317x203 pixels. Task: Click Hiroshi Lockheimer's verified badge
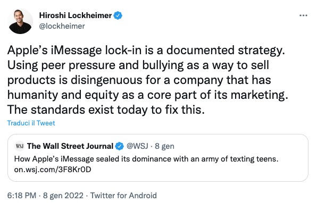coord(118,15)
